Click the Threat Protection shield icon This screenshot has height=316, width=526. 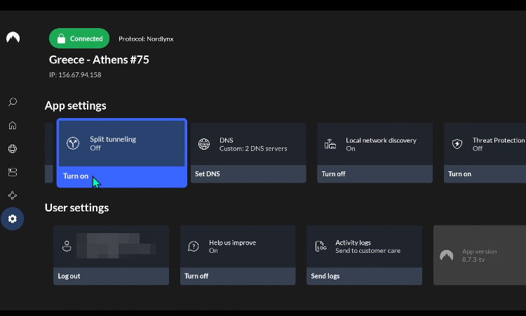coord(457,144)
